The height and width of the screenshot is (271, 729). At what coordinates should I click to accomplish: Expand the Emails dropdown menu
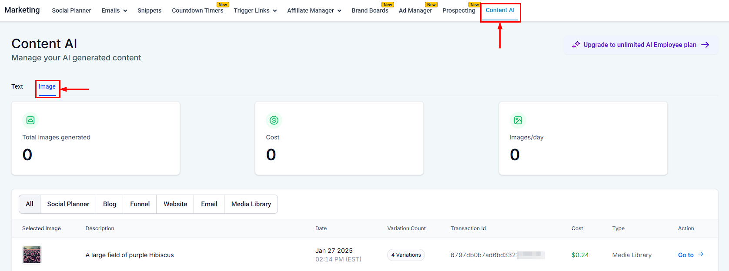(114, 10)
